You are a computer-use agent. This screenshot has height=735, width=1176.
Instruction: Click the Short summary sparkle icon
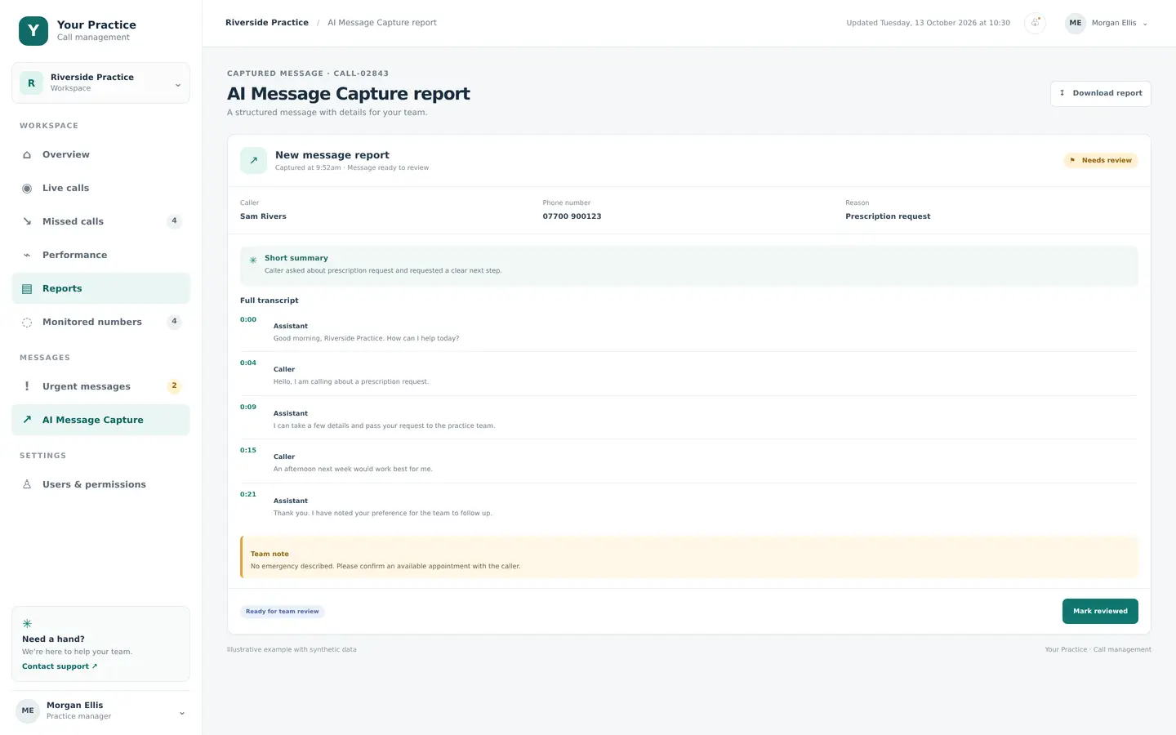(253, 261)
